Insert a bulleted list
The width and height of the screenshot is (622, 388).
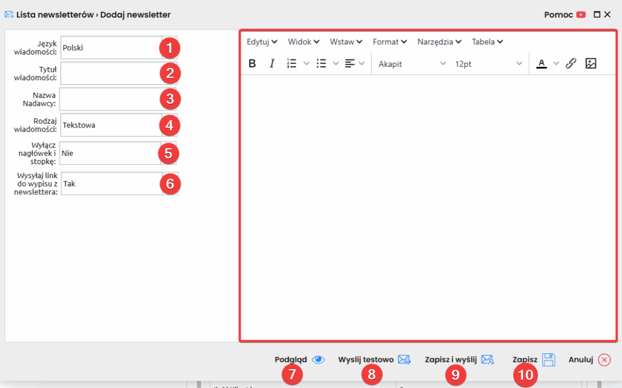coord(322,64)
